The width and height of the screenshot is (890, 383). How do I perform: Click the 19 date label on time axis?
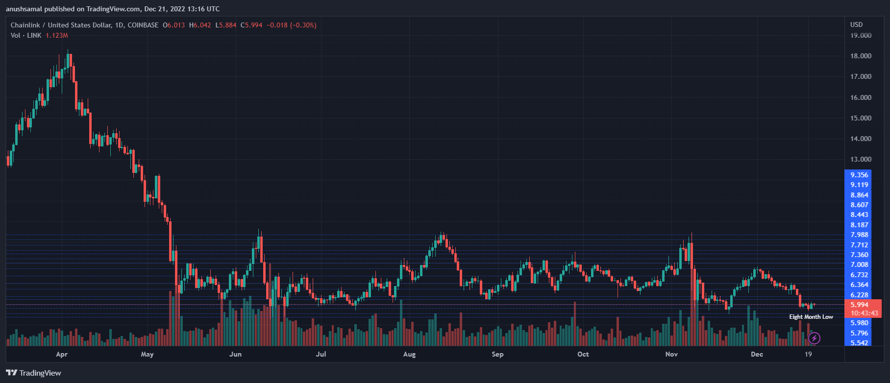click(808, 354)
